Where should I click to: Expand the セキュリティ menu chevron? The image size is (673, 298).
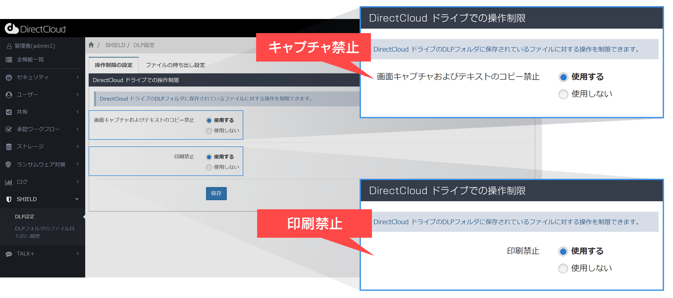78,77
